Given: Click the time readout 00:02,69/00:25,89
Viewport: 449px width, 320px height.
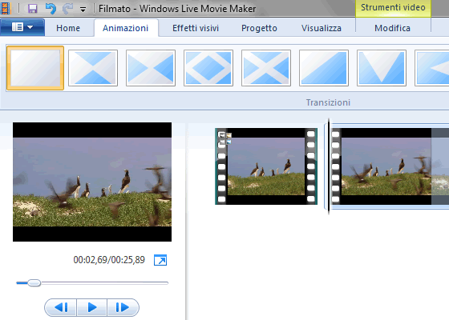Looking at the screenshot, I should coord(109,260).
